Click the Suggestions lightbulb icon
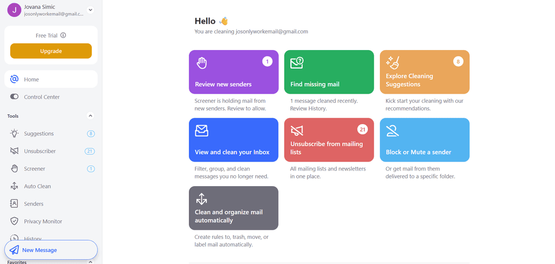Image resolution: width=555 pixels, height=264 pixels. (14, 133)
